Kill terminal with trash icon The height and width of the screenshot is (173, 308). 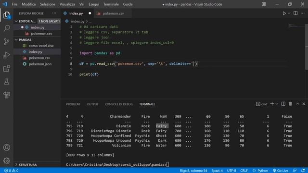point(290,104)
